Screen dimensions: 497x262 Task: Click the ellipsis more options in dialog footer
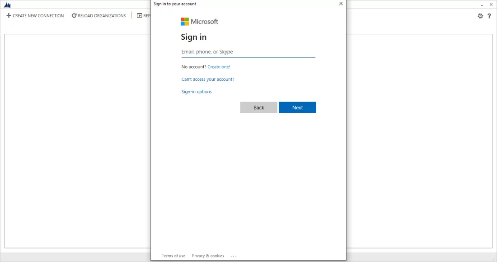click(x=234, y=256)
